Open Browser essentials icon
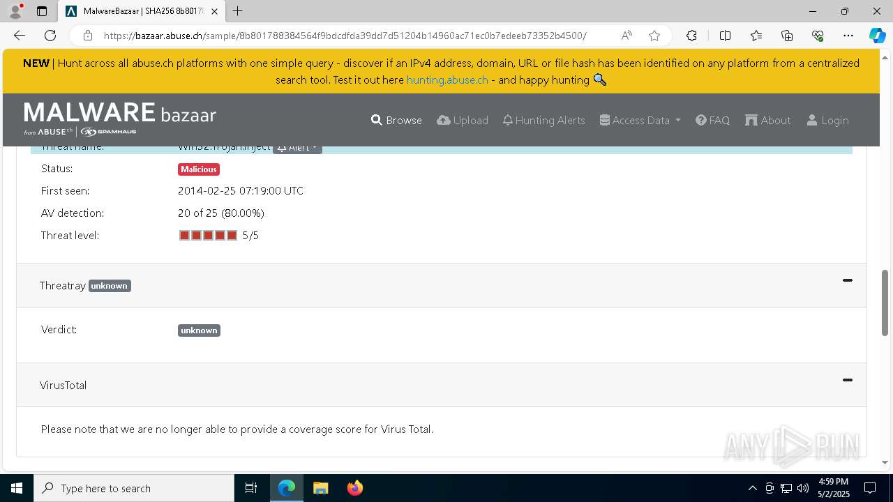The image size is (893, 502). [x=818, y=36]
